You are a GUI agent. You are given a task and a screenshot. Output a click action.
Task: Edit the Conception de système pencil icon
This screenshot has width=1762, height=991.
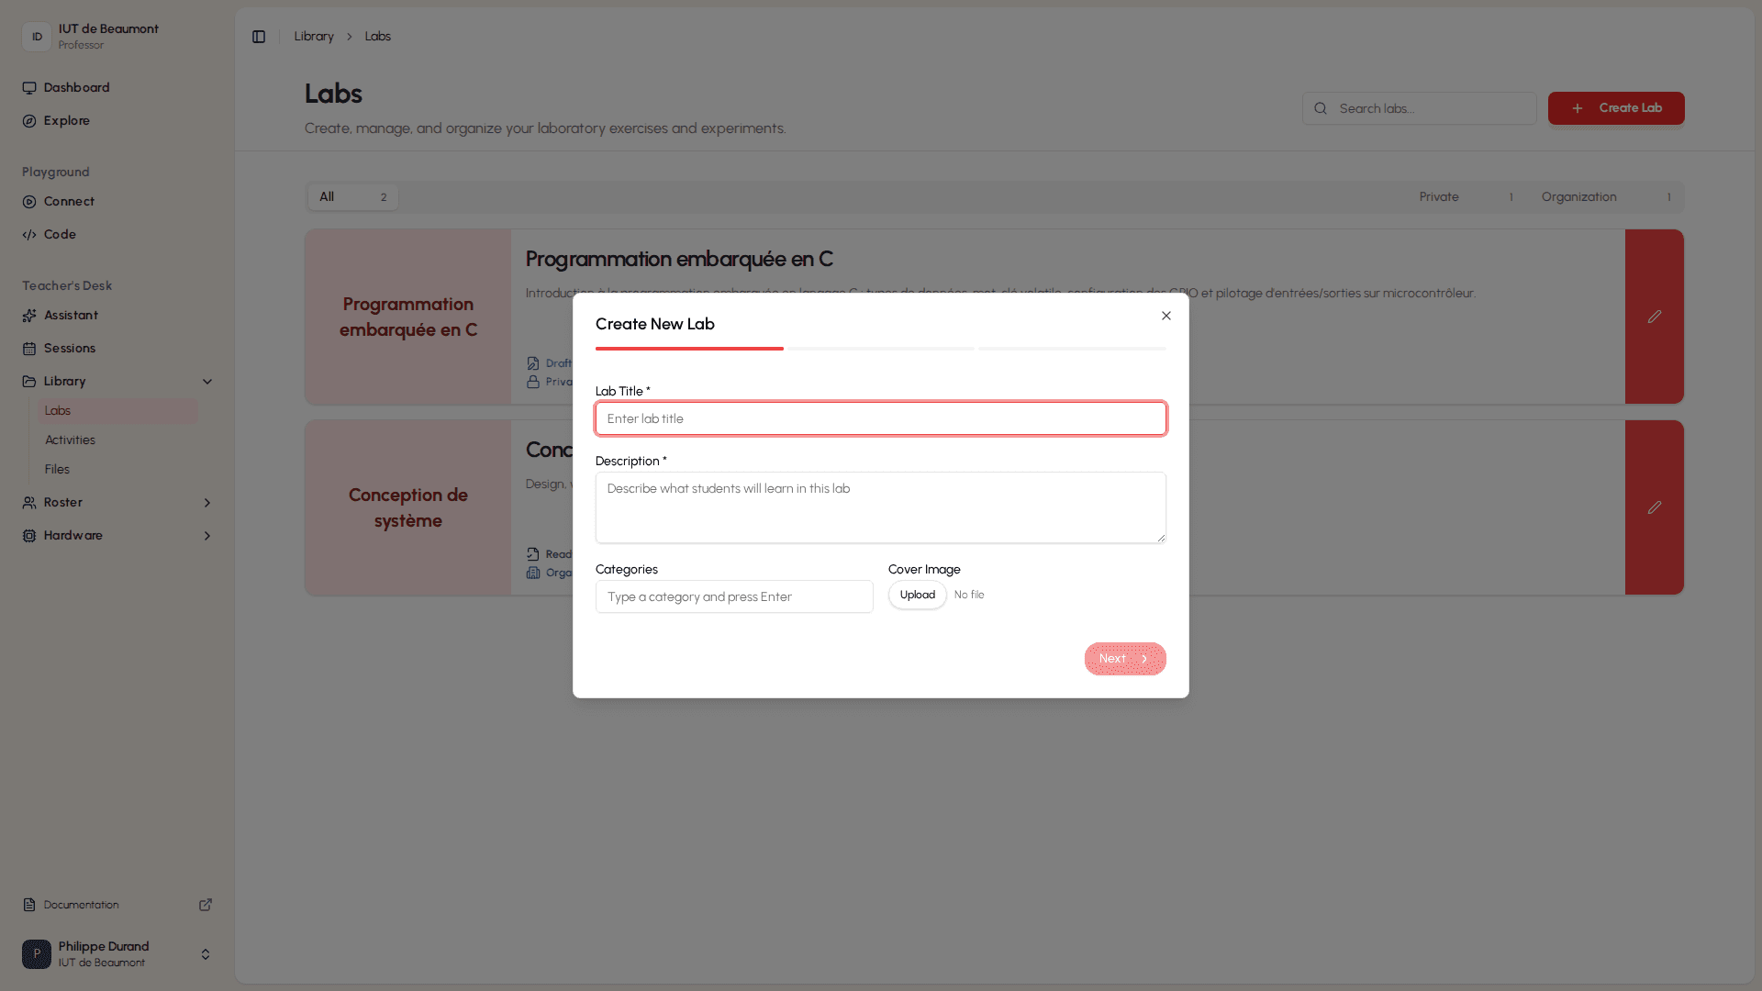click(x=1655, y=507)
